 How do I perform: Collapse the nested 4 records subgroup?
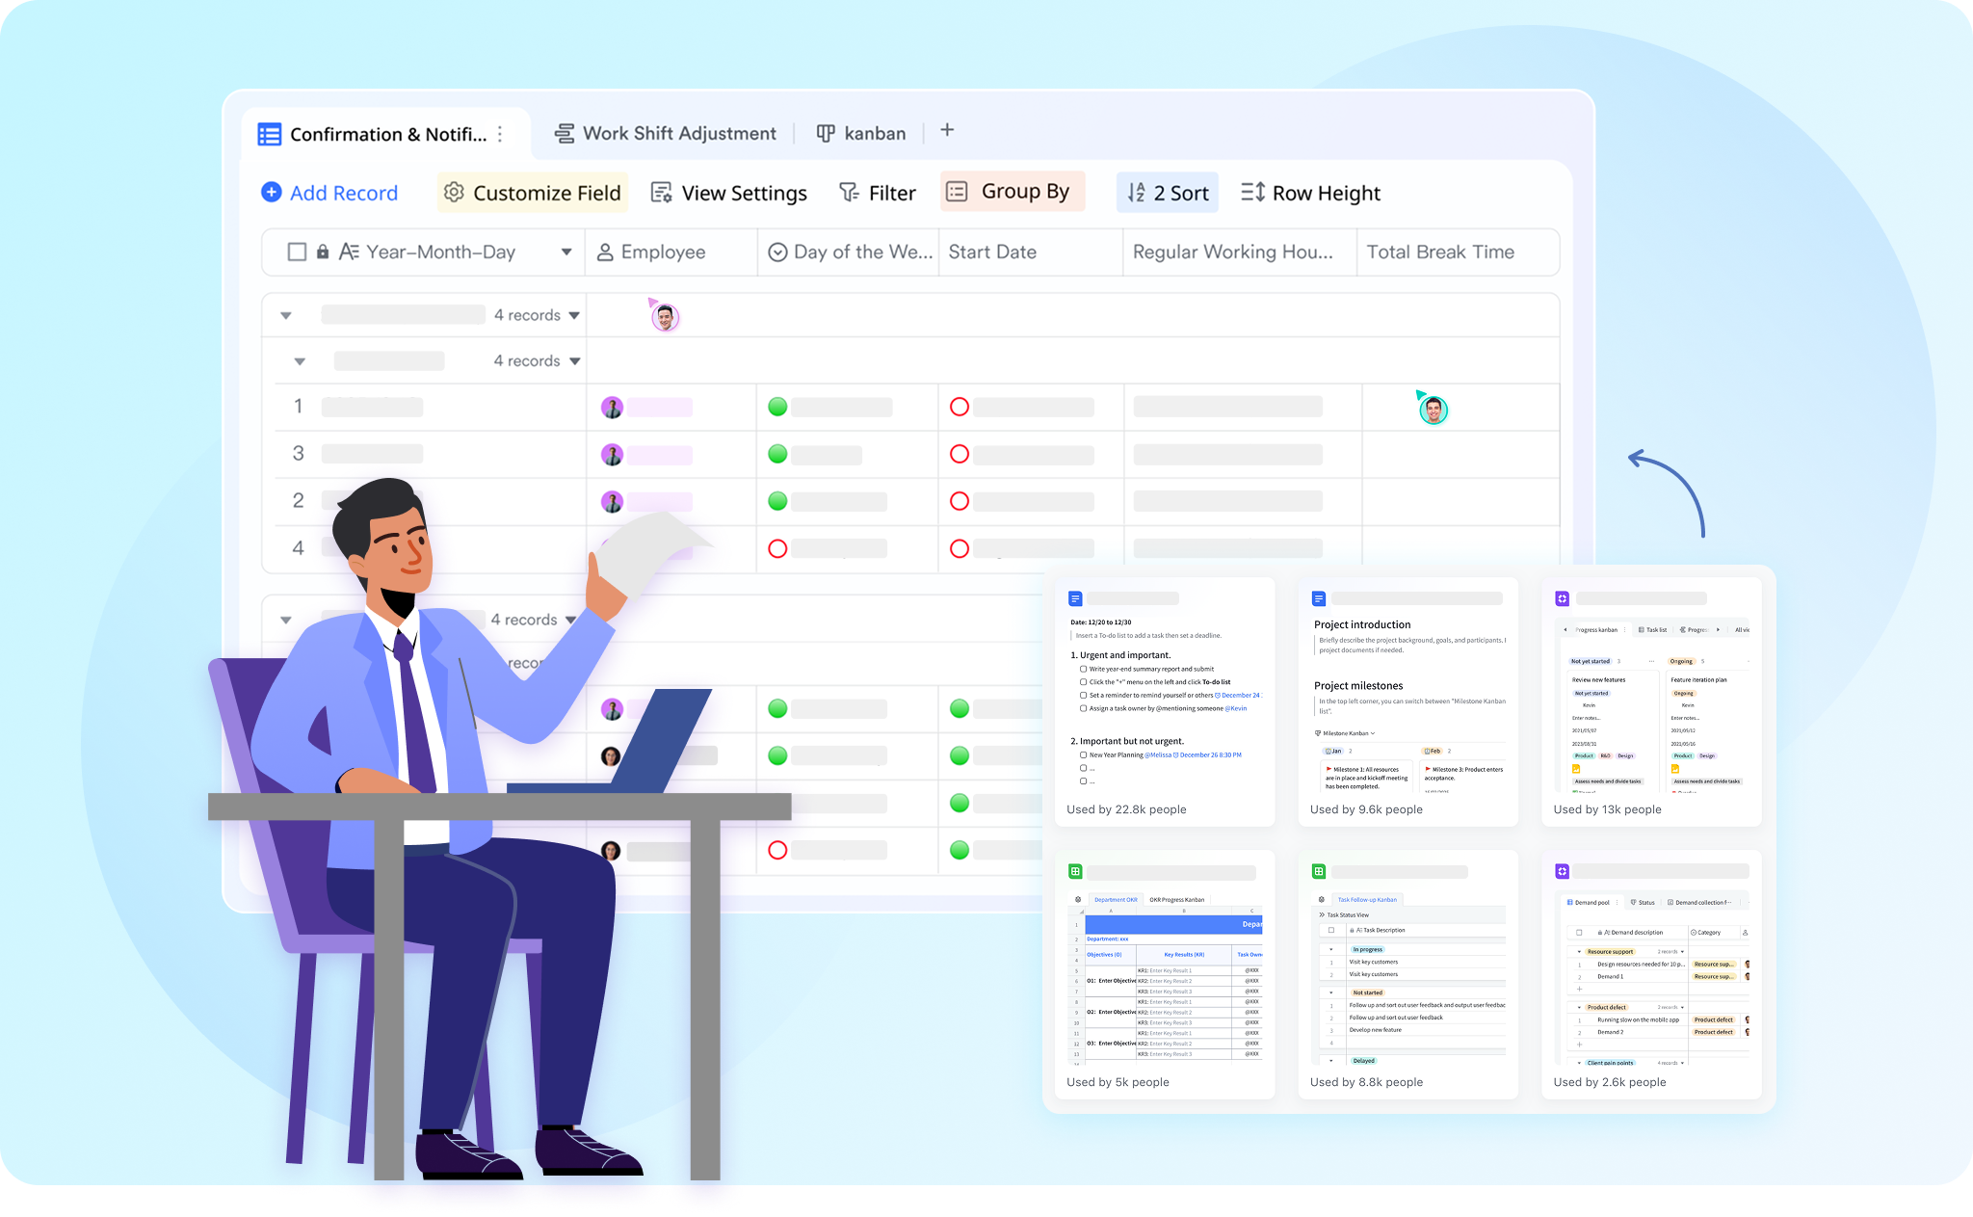(x=300, y=361)
